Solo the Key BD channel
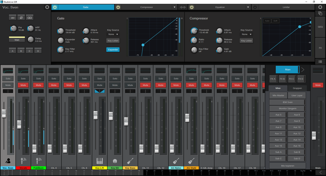 115,78
